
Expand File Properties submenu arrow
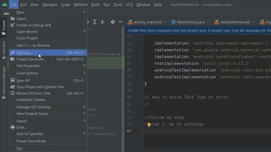[84, 65]
